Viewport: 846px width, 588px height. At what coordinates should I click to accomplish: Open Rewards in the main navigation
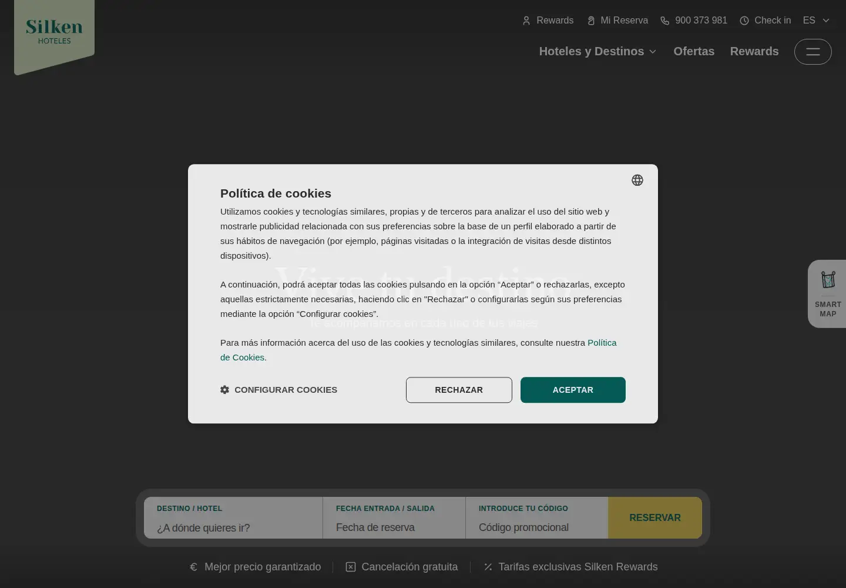click(x=754, y=52)
